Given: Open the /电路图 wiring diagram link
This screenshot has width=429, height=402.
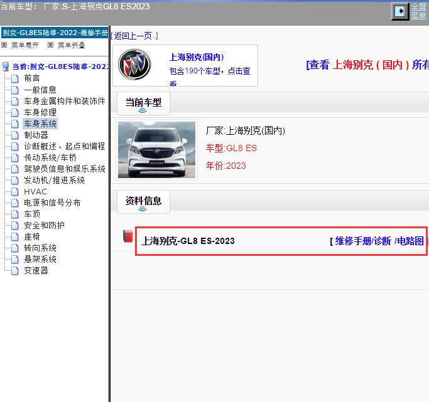Looking at the screenshot, I should 409,241.
